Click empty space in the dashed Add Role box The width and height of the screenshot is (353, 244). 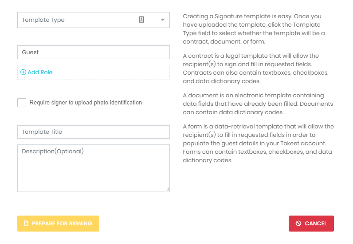point(113,72)
